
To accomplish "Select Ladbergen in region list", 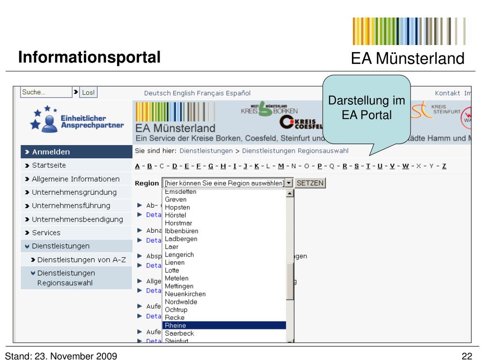I will (x=224, y=239).
